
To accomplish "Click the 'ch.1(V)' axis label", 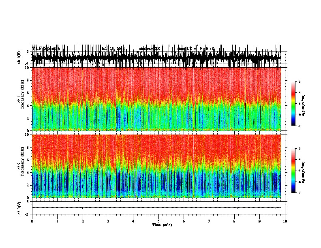I will pyautogui.click(x=19, y=58).
